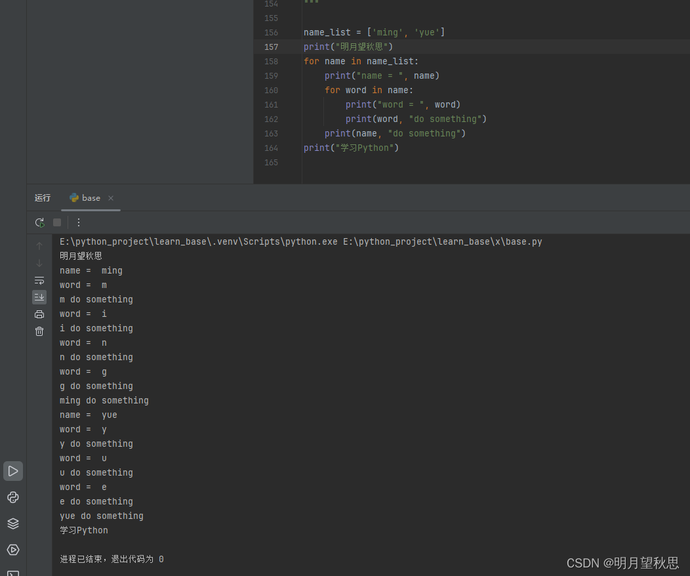Click the 运行 panel title
The height and width of the screenshot is (576, 690).
point(43,198)
